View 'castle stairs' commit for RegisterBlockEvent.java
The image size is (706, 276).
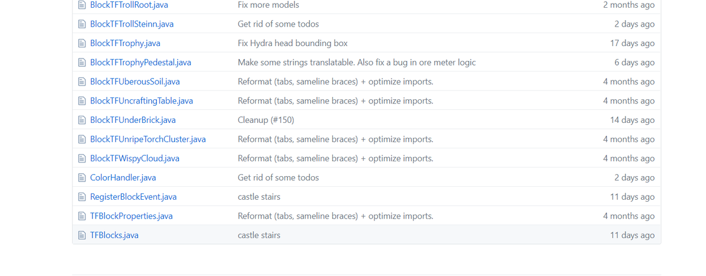click(259, 197)
